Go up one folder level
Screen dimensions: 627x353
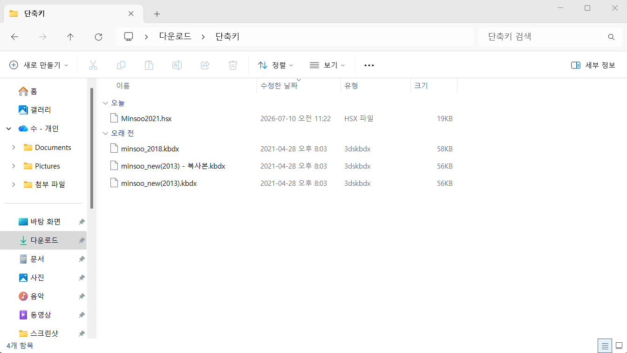(x=70, y=37)
